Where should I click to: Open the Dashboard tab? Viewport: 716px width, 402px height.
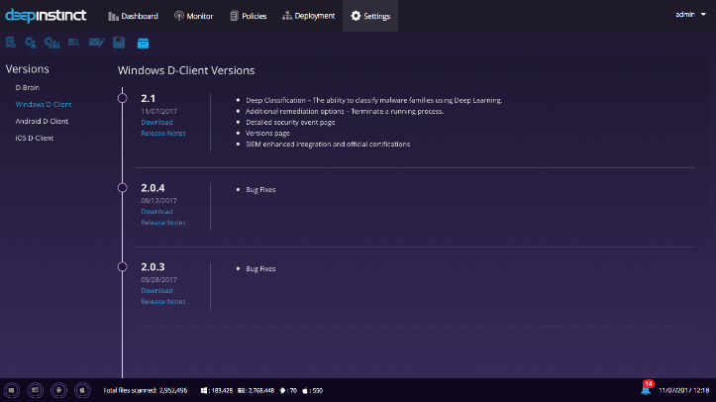134,16
